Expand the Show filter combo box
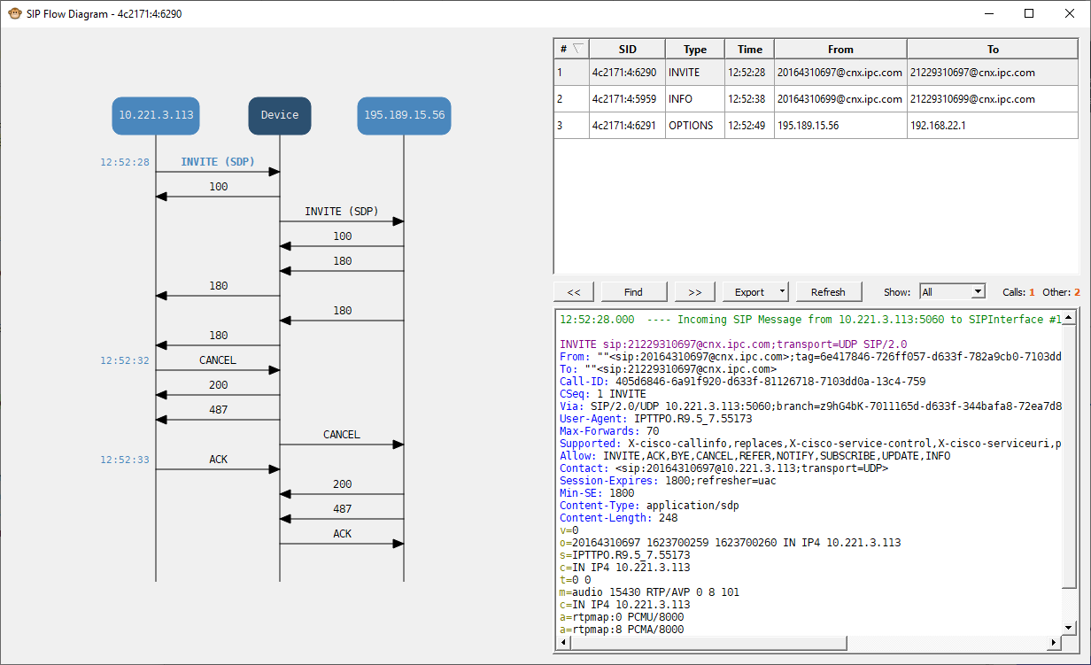The image size is (1091, 665). [978, 291]
